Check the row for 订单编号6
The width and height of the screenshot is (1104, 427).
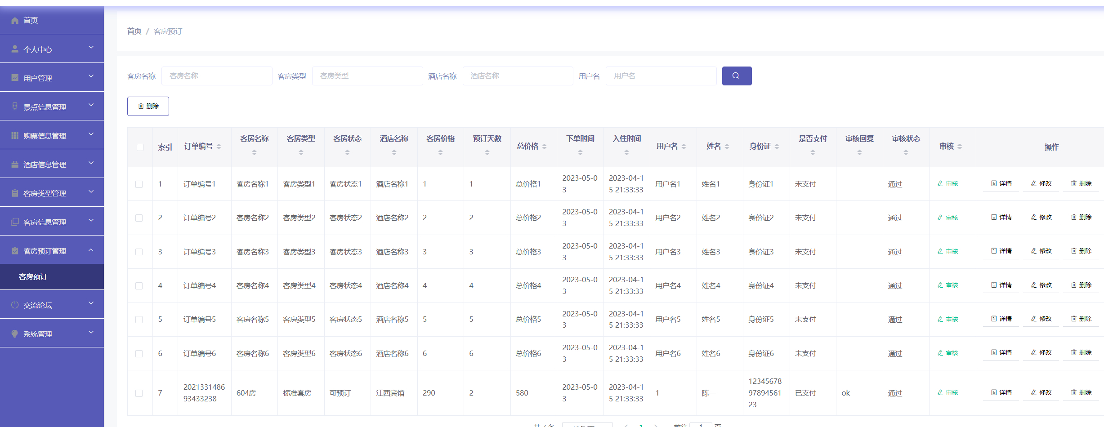(x=139, y=354)
